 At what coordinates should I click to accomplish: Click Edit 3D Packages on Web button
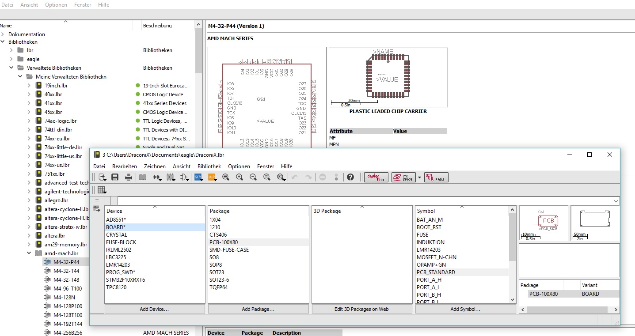tap(361, 309)
